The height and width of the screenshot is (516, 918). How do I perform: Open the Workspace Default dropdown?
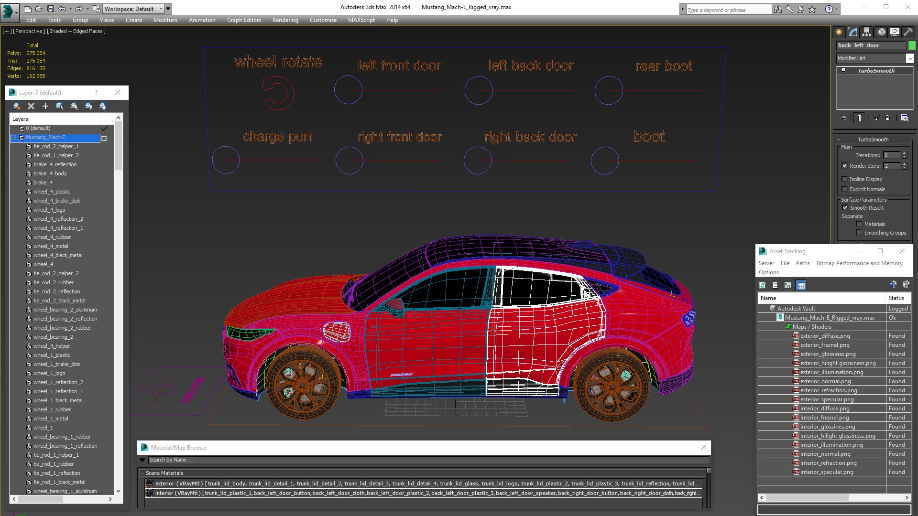(134, 9)
